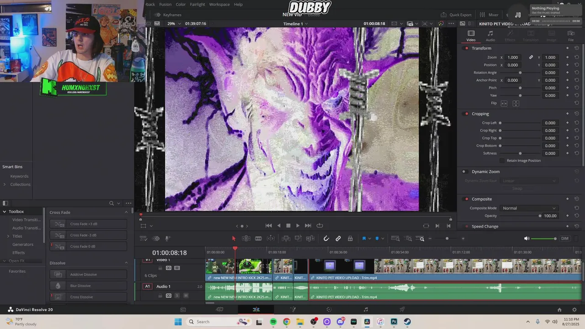
Task: Add keyframe for Zoom parameter
Action: 568,57
